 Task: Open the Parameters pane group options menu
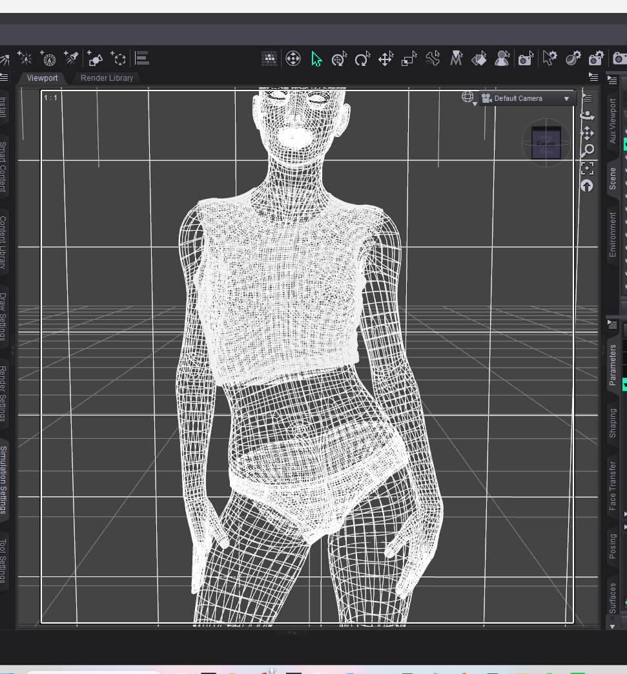coord(612,324)
